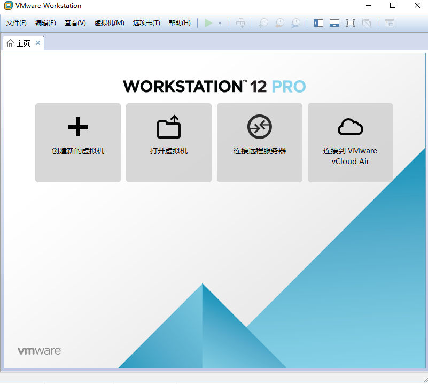
Task: Click the green Power On play button
Action: point(208,23)
